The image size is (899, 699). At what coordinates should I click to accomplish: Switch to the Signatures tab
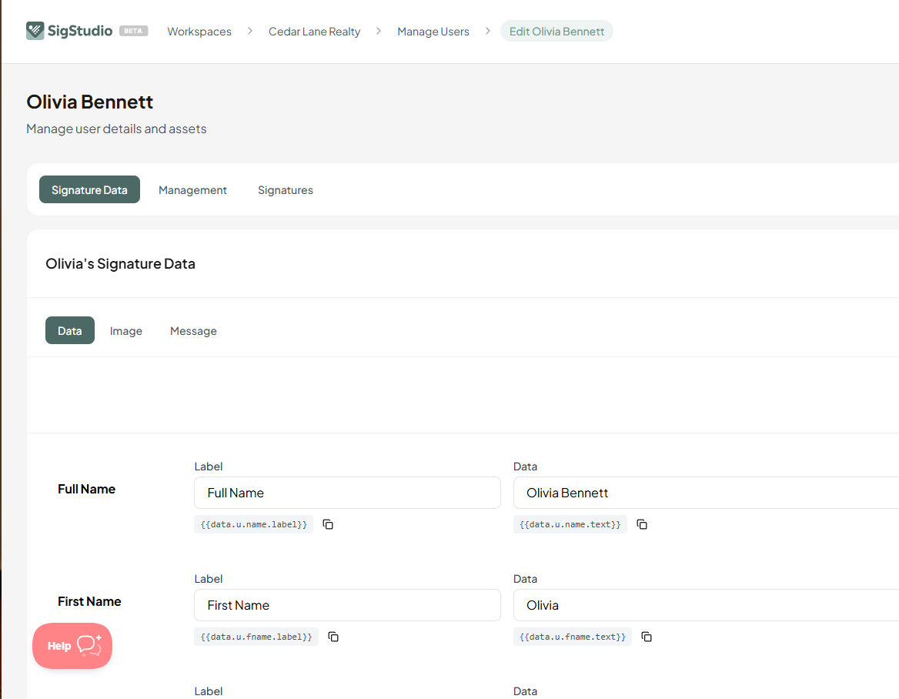point(286,190)
